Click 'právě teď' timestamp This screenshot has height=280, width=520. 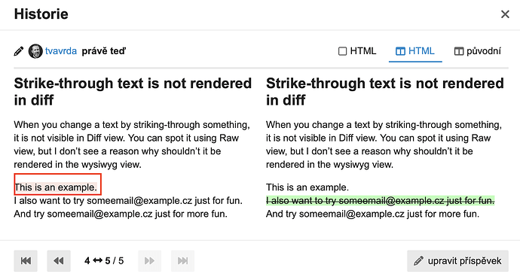pyautogui.click(x=104, y=51)
